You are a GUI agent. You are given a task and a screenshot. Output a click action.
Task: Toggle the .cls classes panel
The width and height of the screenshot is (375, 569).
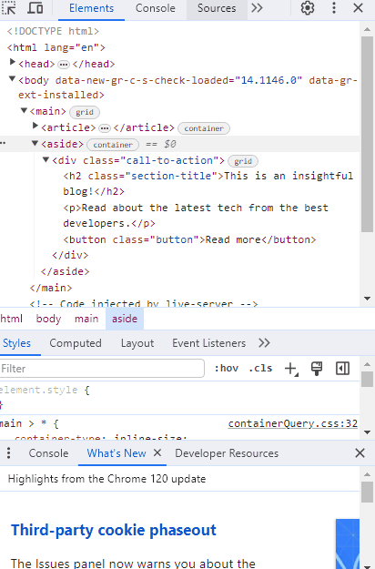click(260, 369)
